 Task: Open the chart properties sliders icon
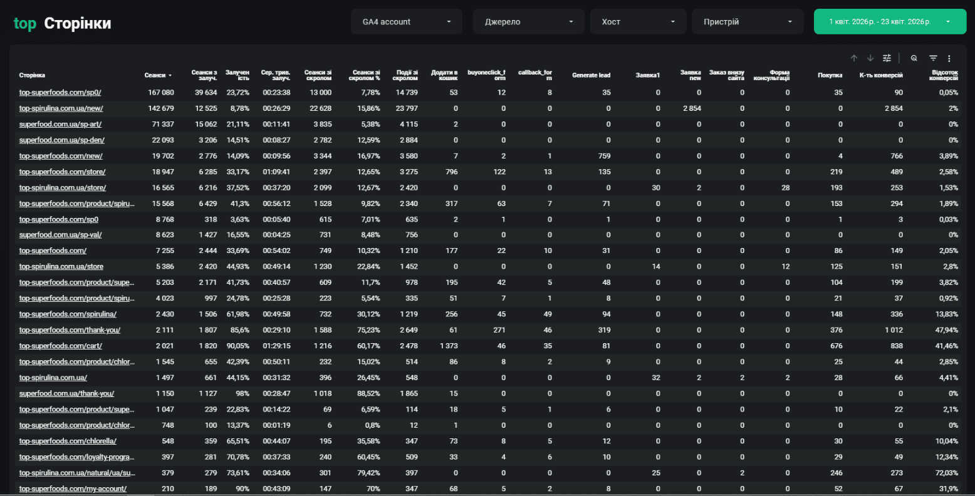pos(887,58)
